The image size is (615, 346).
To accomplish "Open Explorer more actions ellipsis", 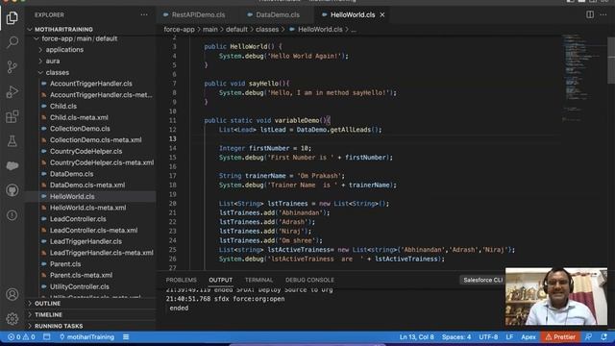I will (144, 15).
